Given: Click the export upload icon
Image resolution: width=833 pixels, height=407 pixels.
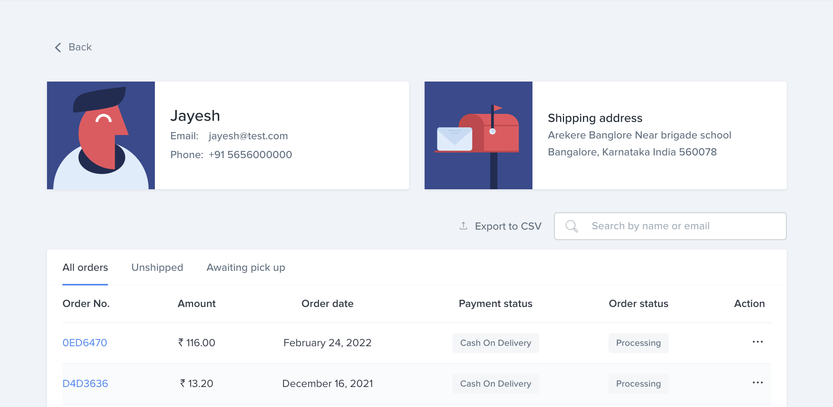Looking at the screenshot, I should coord(464,226).
